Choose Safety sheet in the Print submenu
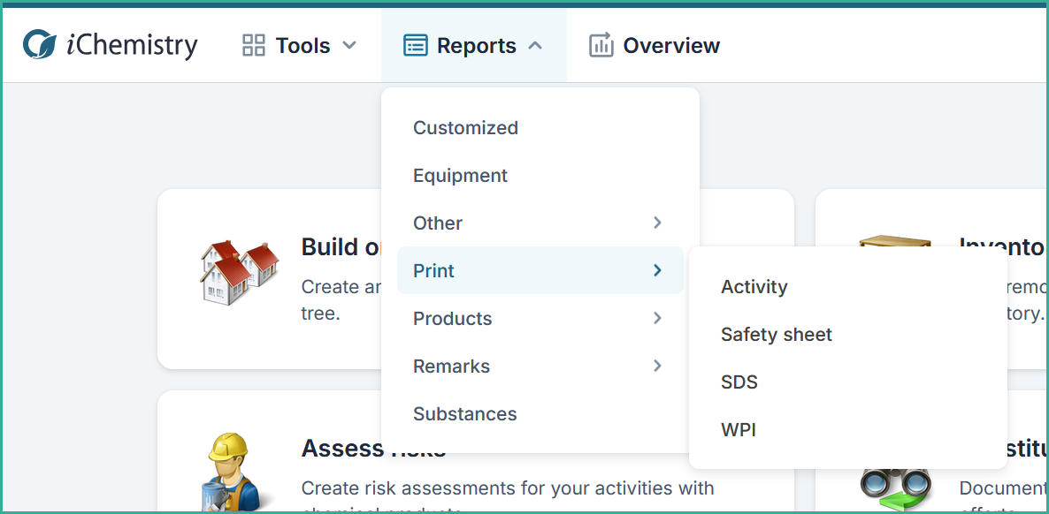This screenshot has height=514, width=1049. 847,334
